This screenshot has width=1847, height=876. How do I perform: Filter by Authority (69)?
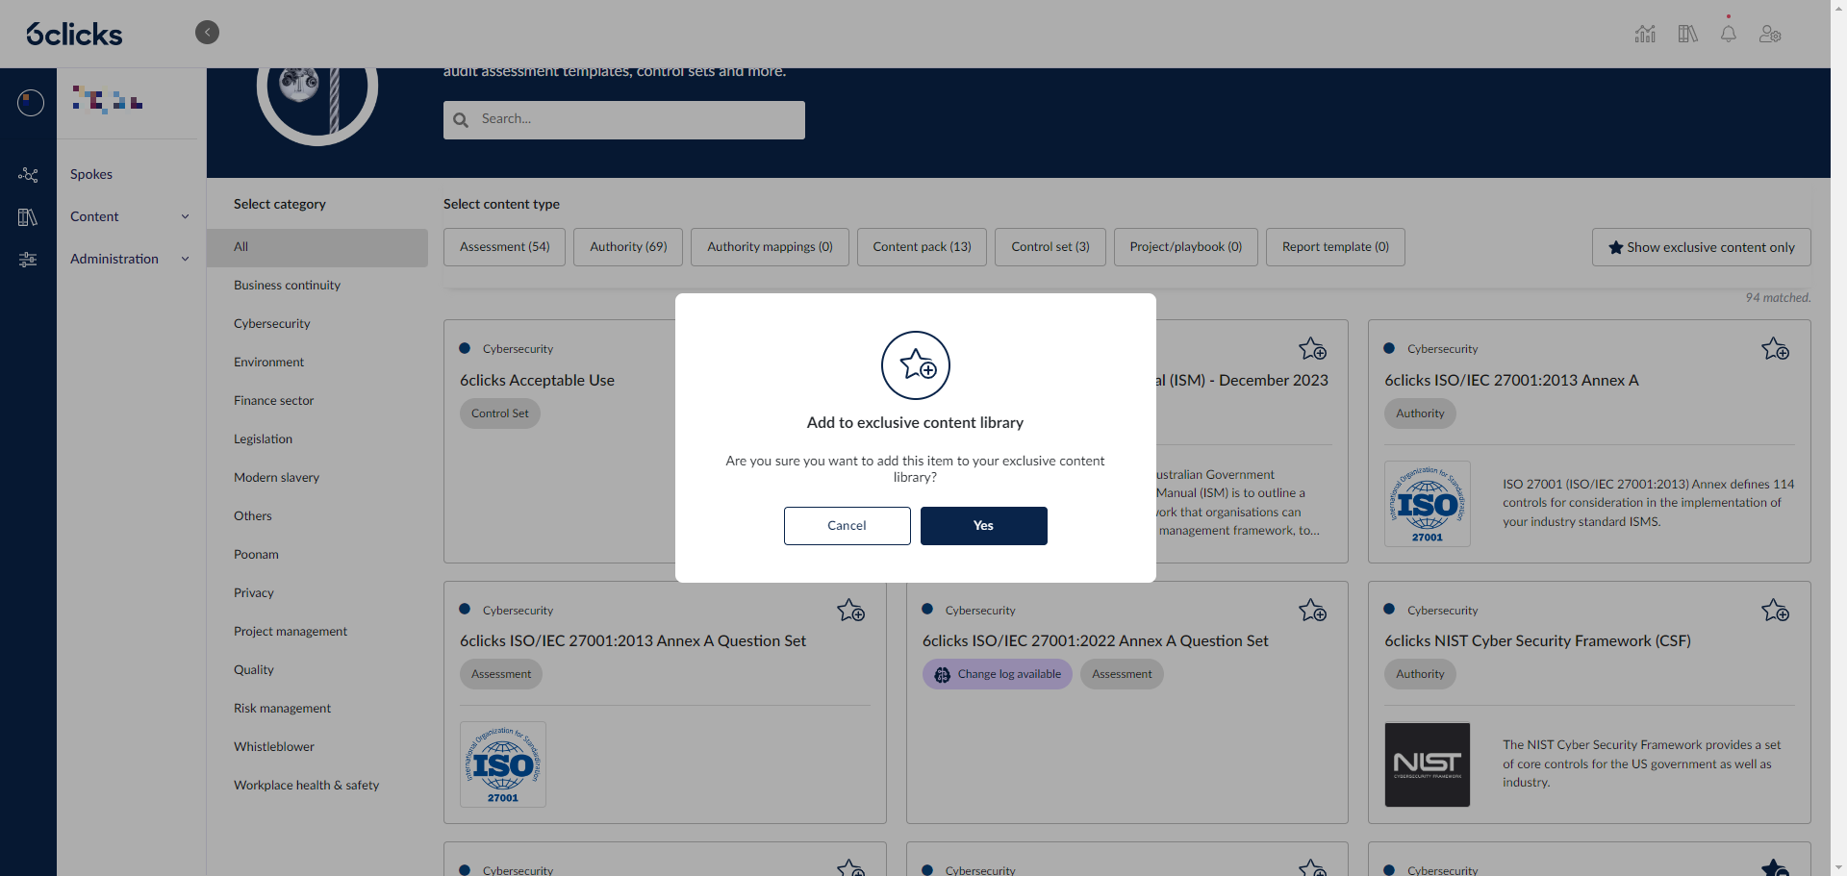coord(628,247)
